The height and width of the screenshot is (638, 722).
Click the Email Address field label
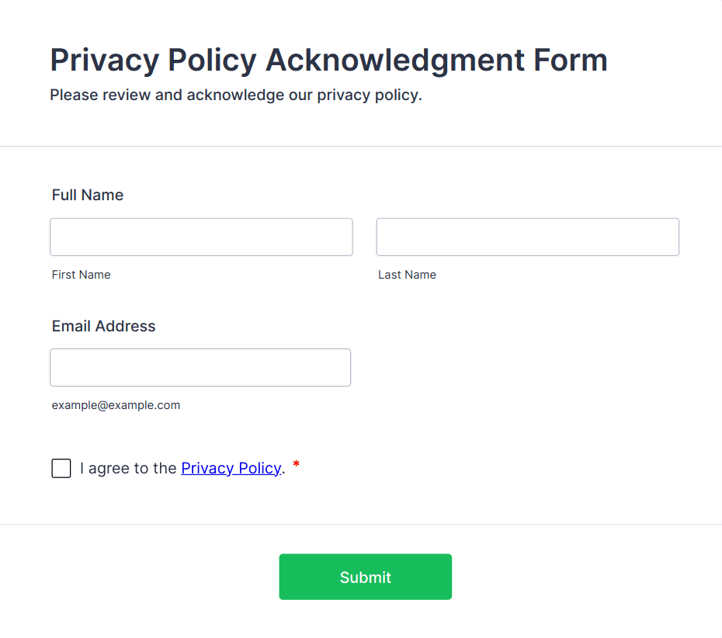tap(104, 326)
